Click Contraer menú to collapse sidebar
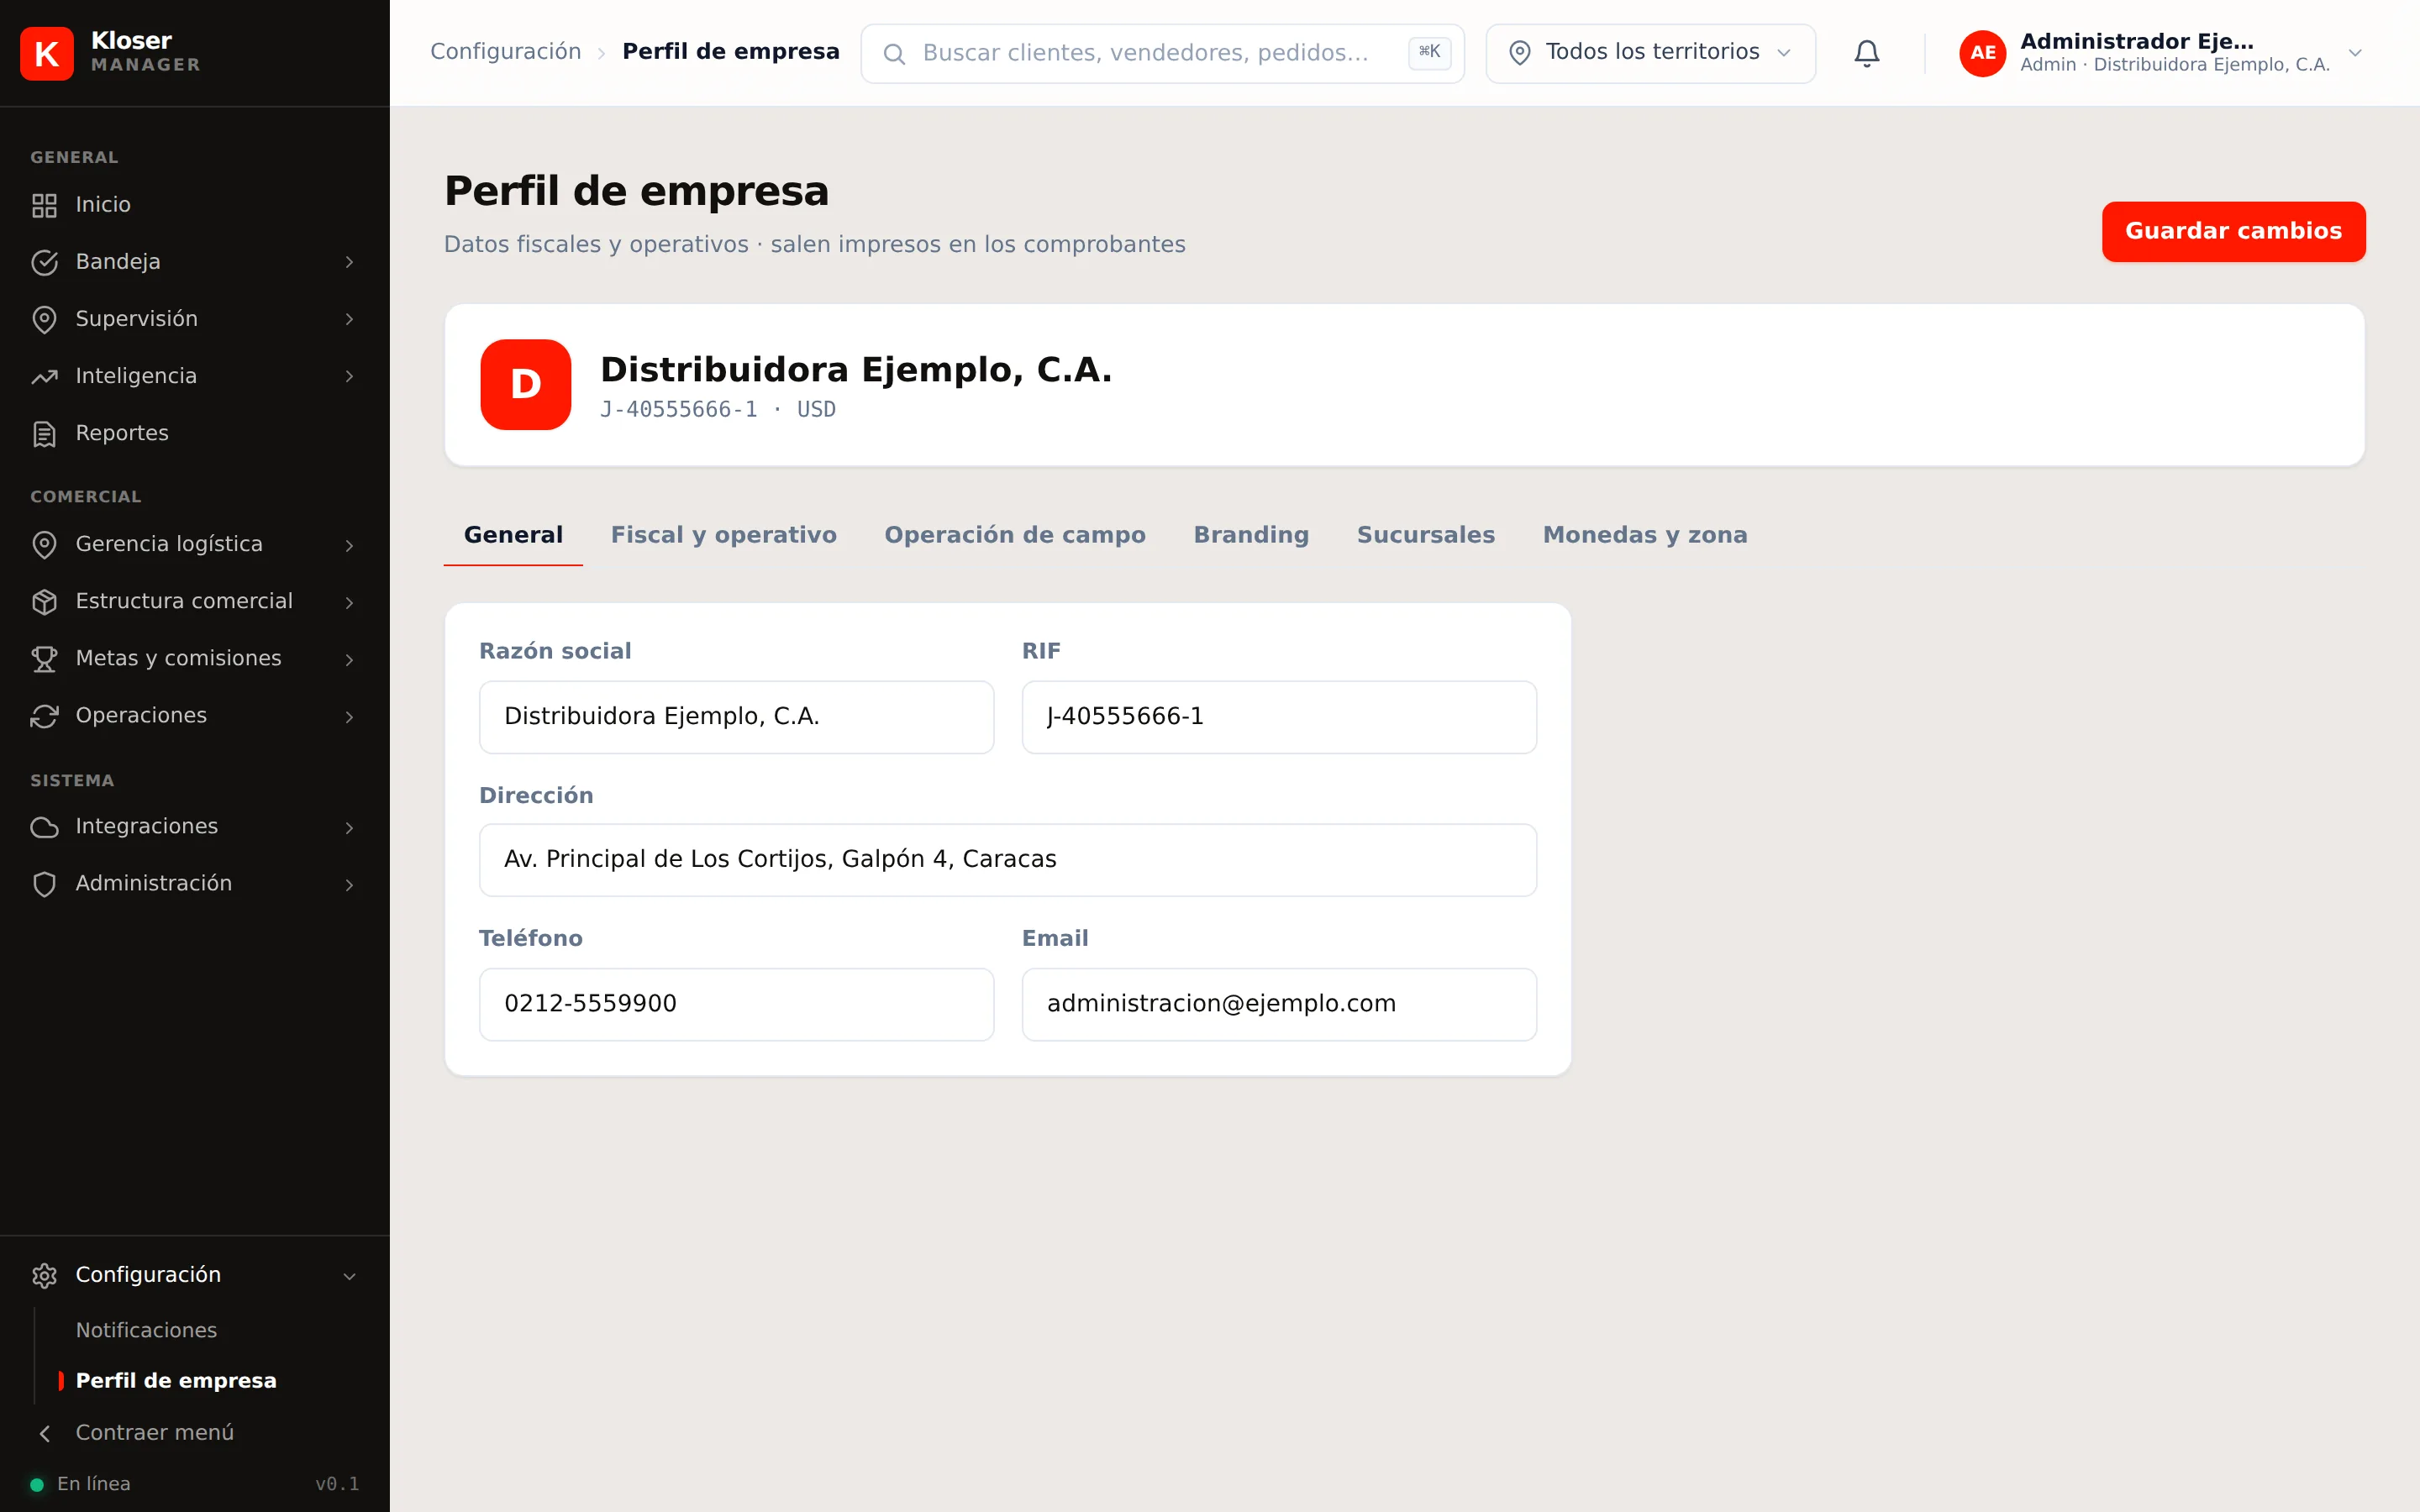Viewport: 2420px width, 1512px height. pyautogui.click(x=154, y=1432)
